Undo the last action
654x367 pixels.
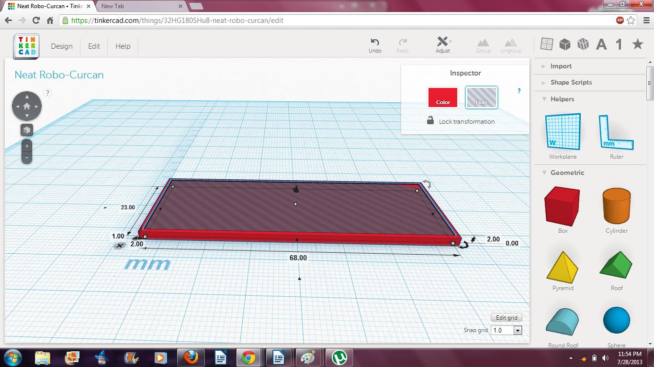point(375,46)
